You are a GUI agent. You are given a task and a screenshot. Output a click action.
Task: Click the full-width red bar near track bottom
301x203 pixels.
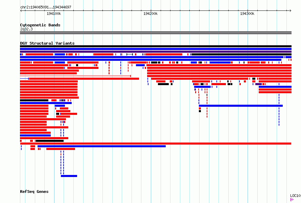156,144
